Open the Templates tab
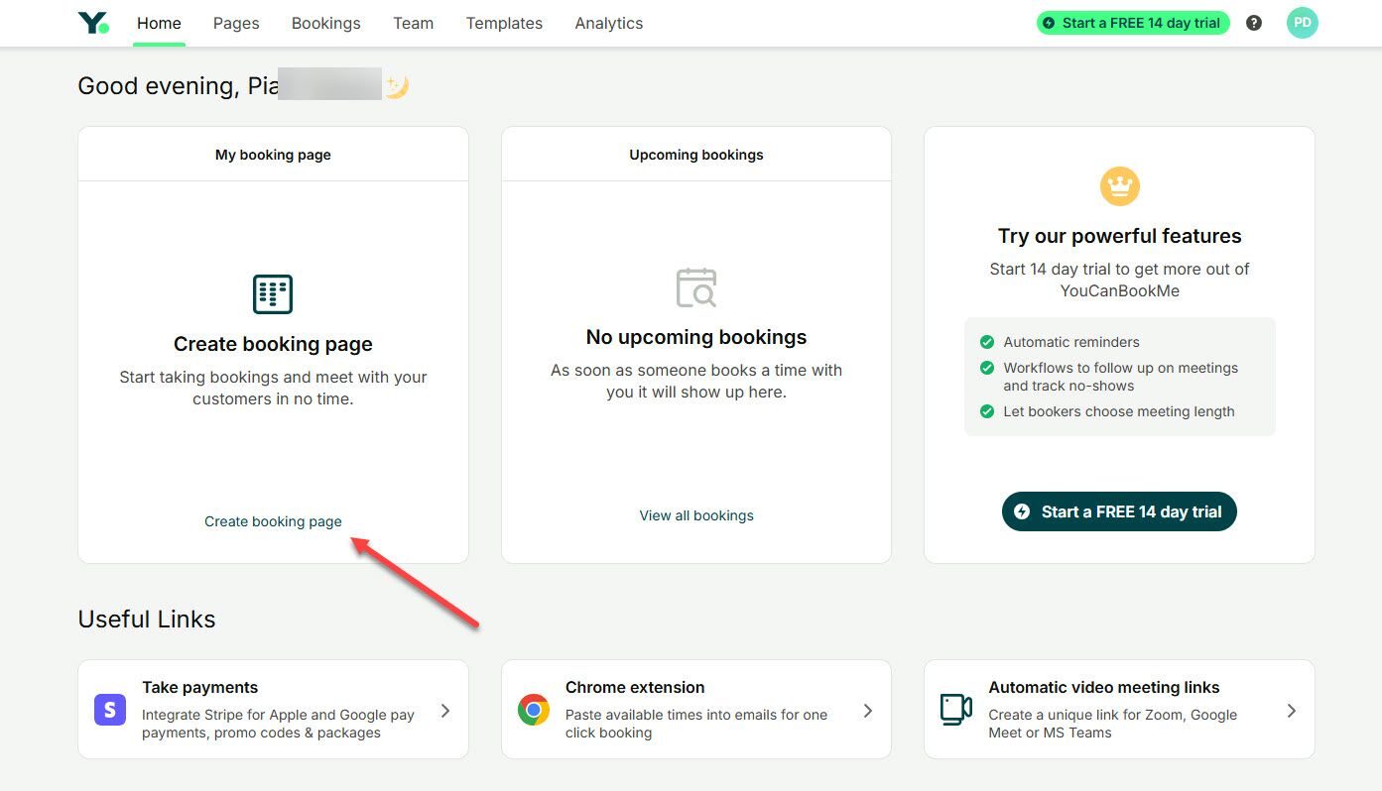The image size is (1382, 791). pos(504,23)
